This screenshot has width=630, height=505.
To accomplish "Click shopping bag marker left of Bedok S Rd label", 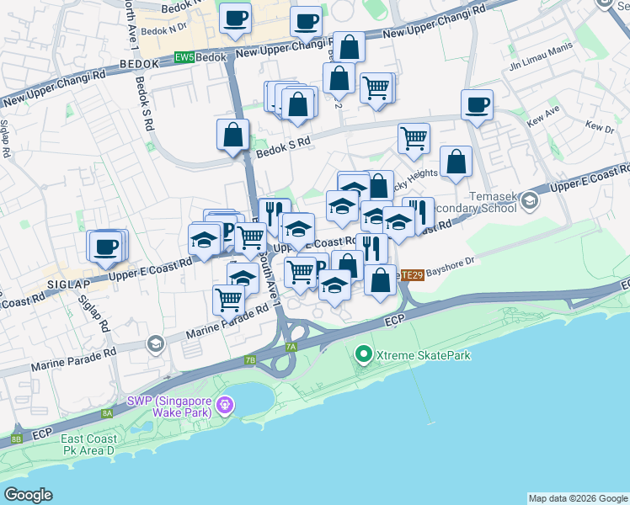I will click(232, 136).
